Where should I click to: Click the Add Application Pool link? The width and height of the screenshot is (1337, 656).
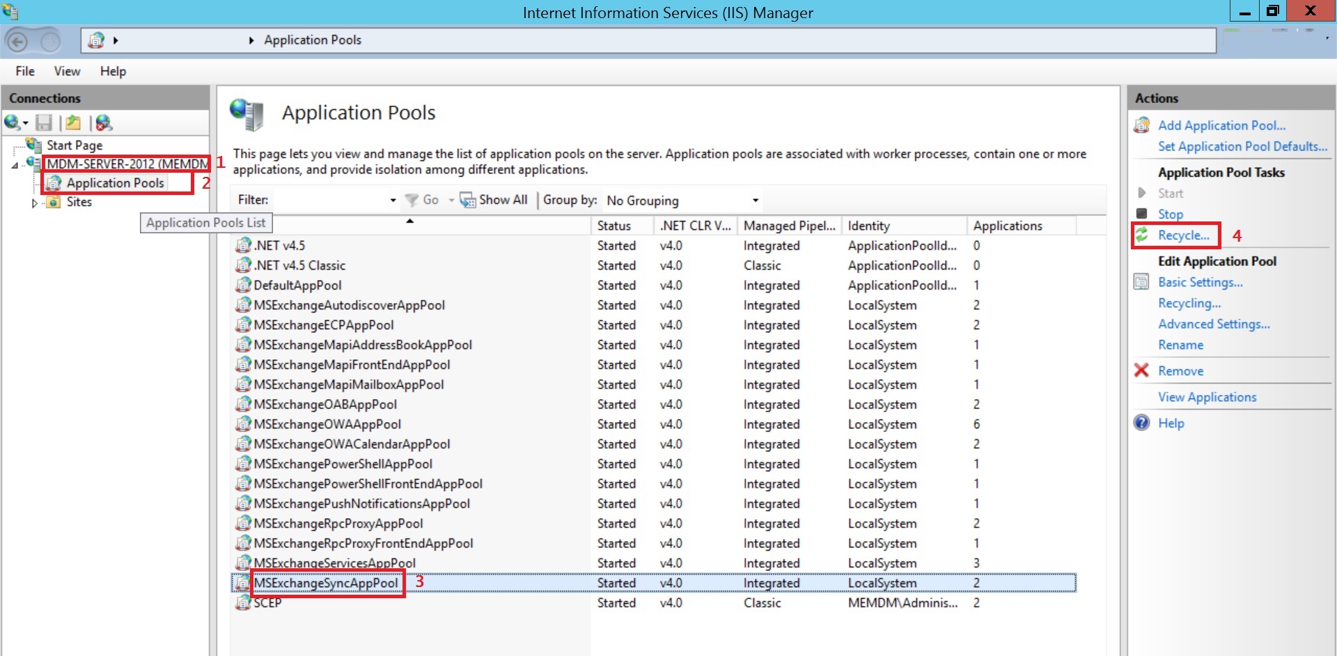coord(1221,125)
